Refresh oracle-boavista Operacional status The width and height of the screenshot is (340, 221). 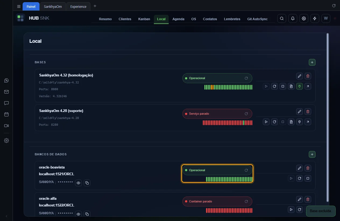click(x=246, y=170)
